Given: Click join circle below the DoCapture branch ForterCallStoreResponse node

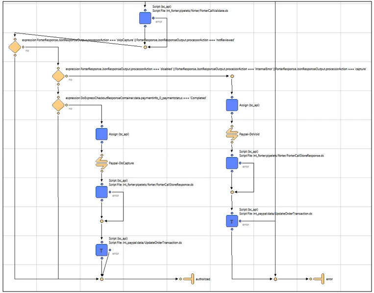Looking at the screenshot, I should 101,221.
